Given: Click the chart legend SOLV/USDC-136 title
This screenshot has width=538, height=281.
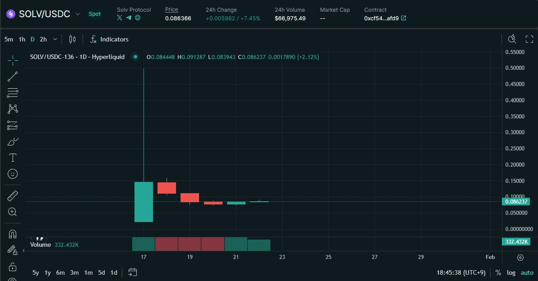Looking at the screenshot, I should point(77,57).
